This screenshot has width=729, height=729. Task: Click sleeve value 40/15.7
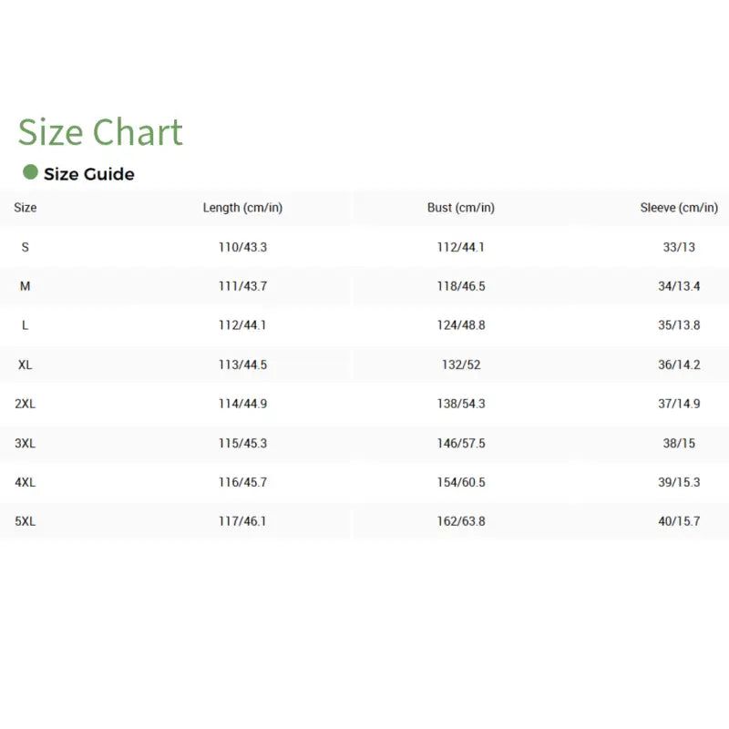click(679, 521)
